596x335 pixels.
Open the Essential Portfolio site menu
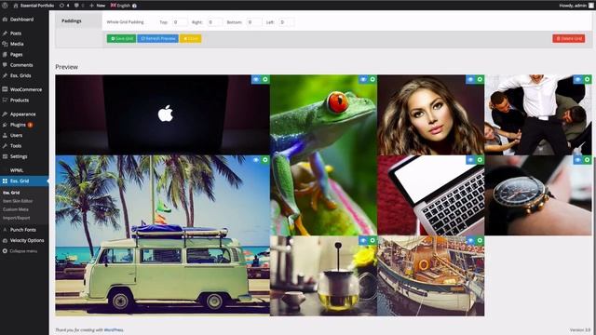[34, 6]
